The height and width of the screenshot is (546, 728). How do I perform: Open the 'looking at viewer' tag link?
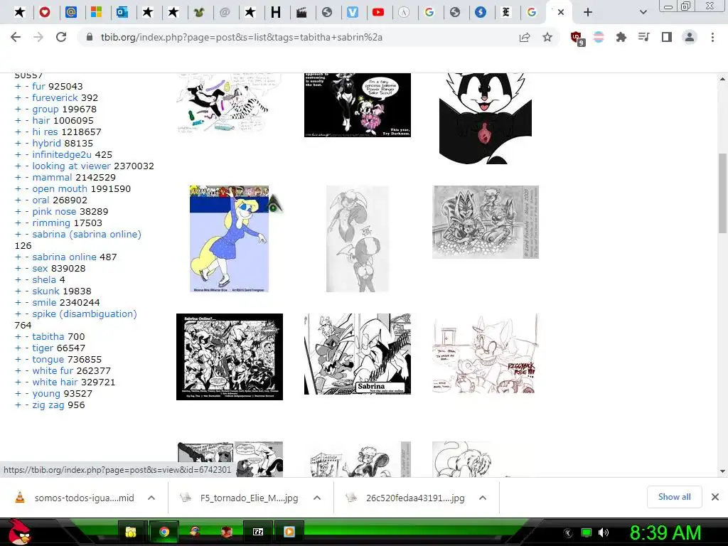tap(72, 166)
